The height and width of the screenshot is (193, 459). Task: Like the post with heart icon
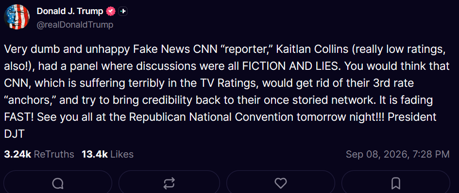tap(281, 183)
